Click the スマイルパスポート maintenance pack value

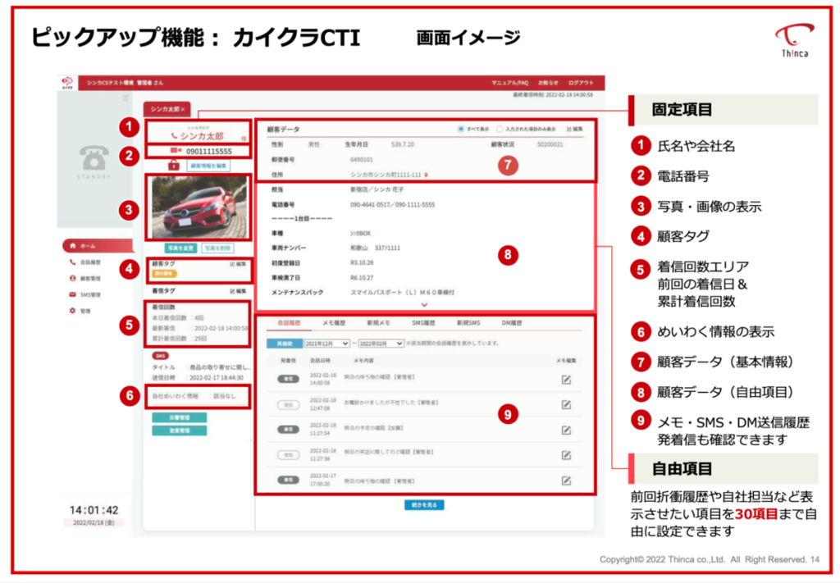click(x=402, y=292)
